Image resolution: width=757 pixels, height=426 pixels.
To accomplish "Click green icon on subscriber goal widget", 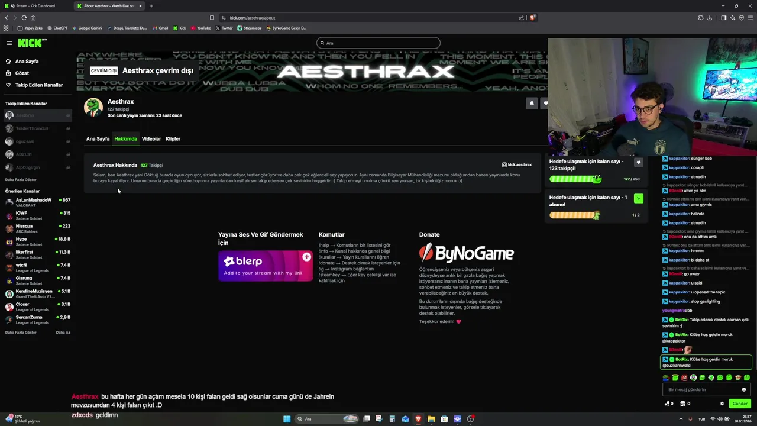I will coord(638,199).
